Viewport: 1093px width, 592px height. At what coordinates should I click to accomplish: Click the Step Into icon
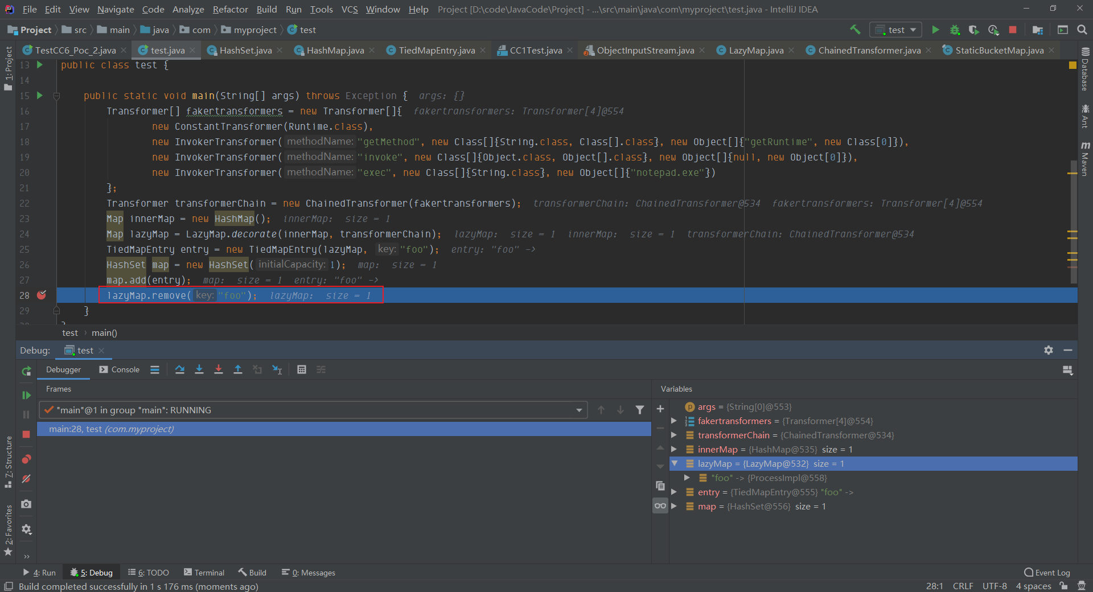point(199,369)
